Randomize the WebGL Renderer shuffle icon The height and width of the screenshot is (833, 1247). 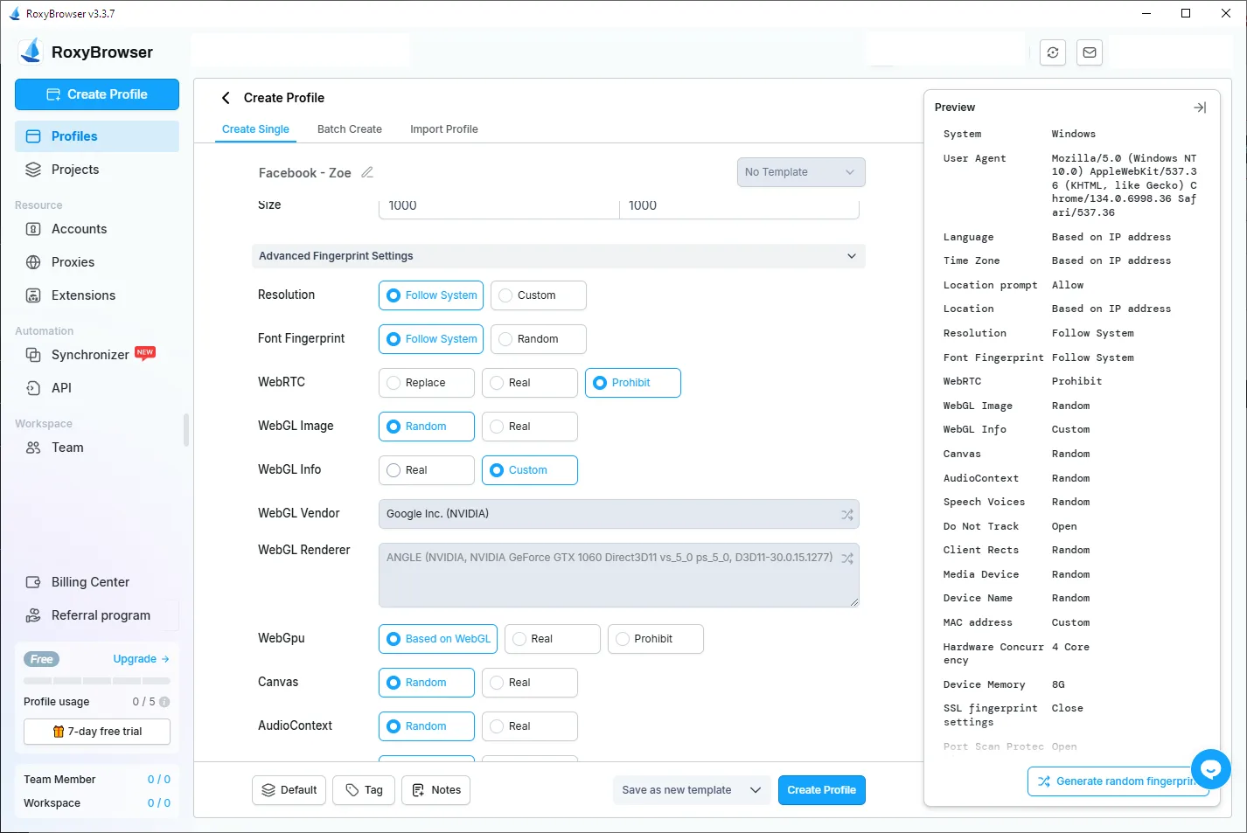coord(846,558)
